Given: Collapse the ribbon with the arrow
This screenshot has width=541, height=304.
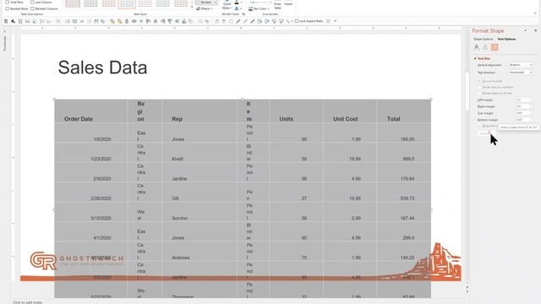Looking at the screenshot, I should pyautogui.click(x=535, y=14).
